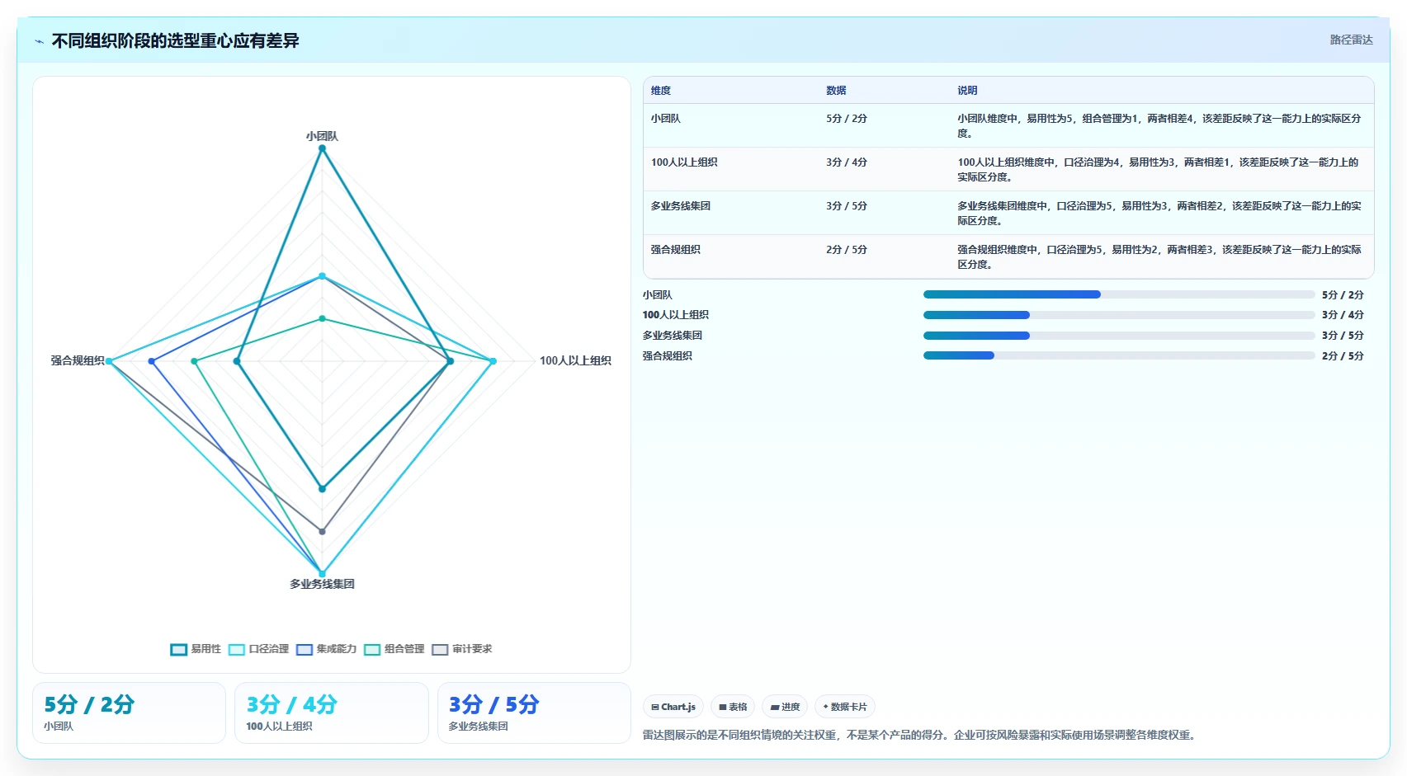Click the table value 5分 / 2分
The image size is (1407, 776).
click(x=847, y=119)
